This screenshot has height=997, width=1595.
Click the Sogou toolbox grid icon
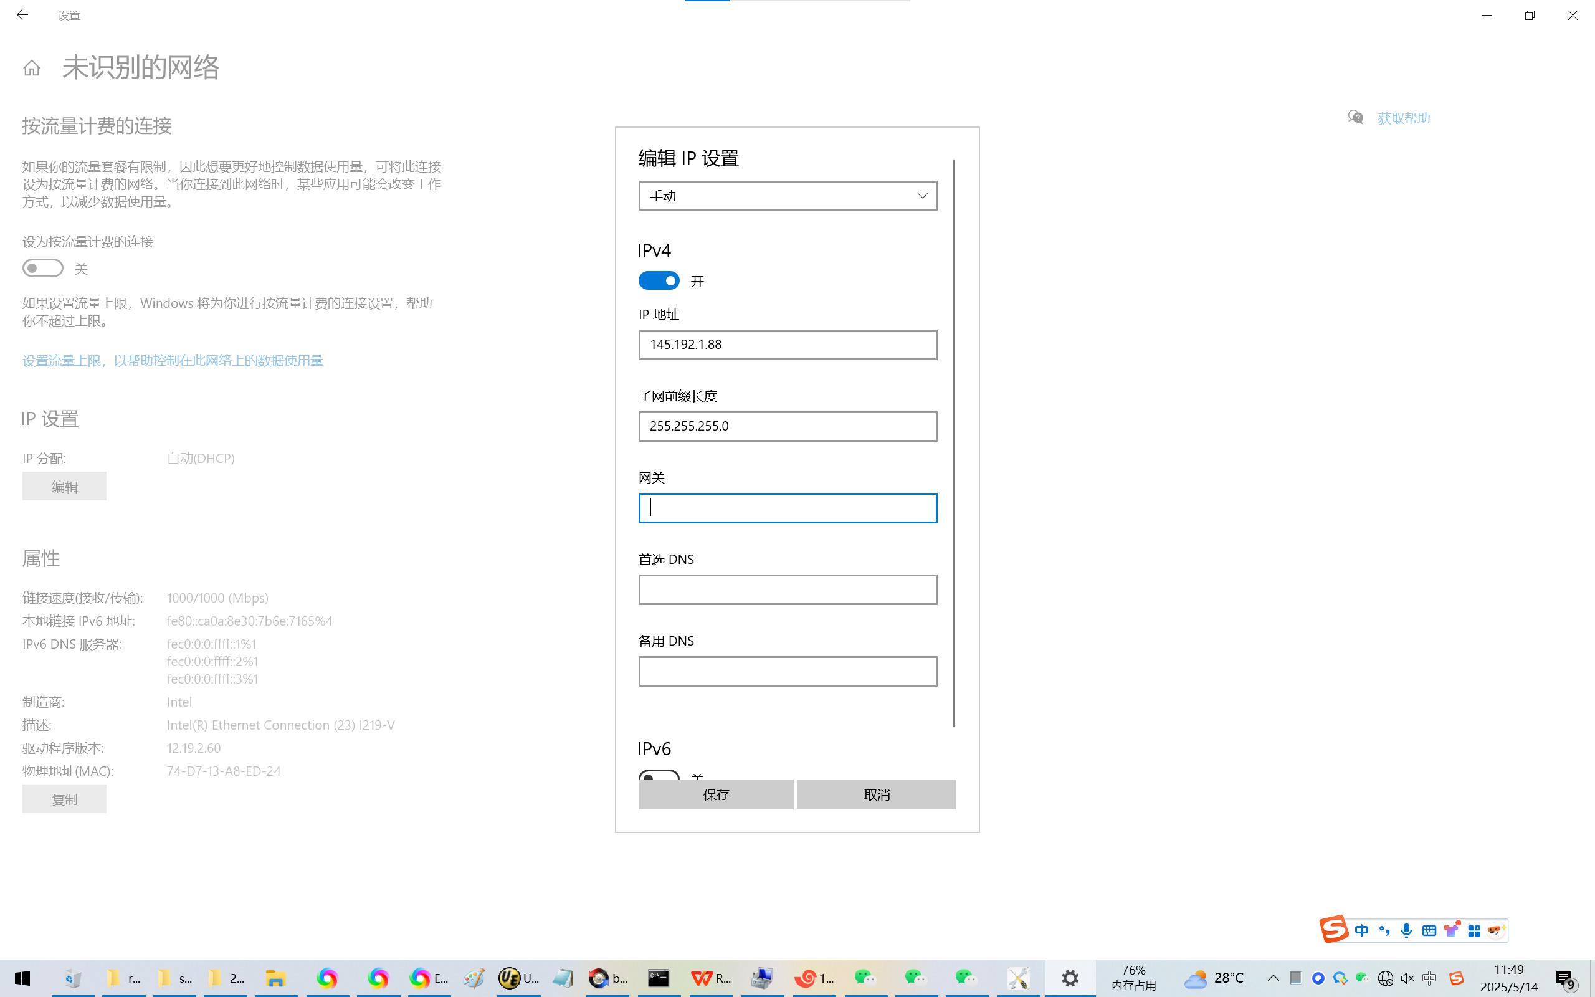click(x=1474, y=930)
